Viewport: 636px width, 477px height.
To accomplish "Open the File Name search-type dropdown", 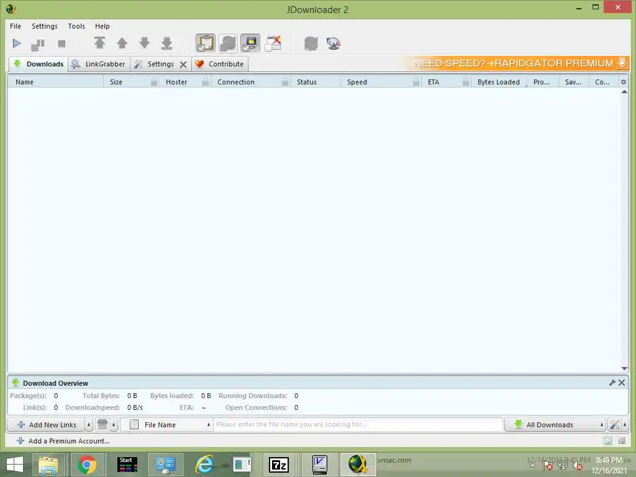I will pyautogui.click(x=166, y=425).
